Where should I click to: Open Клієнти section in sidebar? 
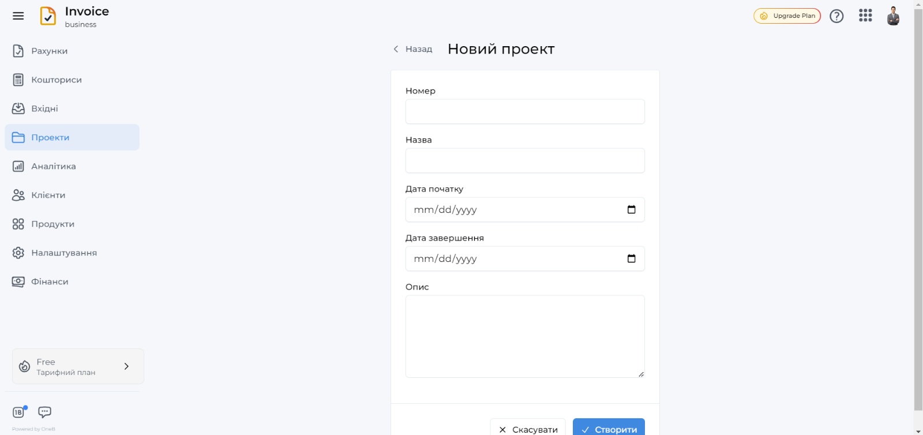48,195
